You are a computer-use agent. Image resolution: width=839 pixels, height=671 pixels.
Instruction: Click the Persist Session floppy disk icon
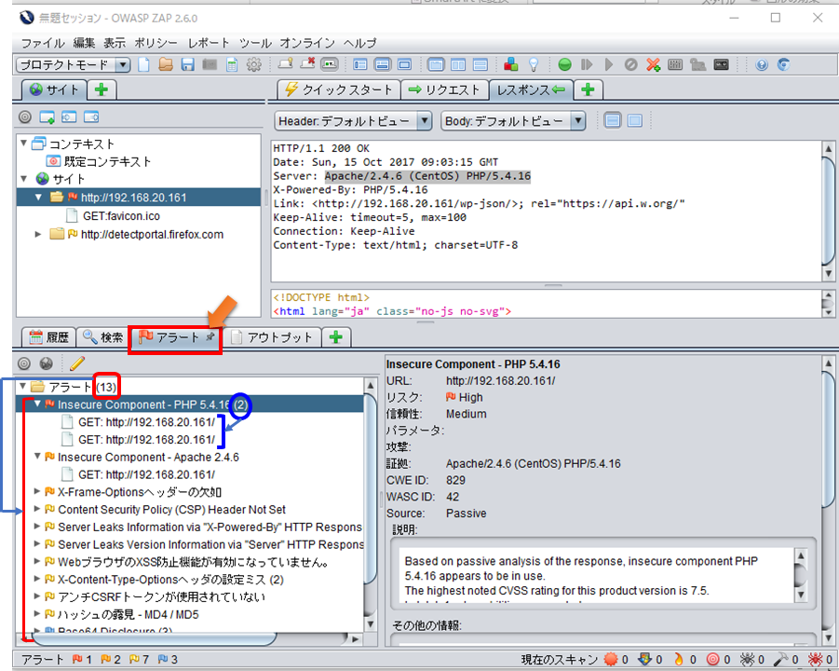(x=187, y=65)
